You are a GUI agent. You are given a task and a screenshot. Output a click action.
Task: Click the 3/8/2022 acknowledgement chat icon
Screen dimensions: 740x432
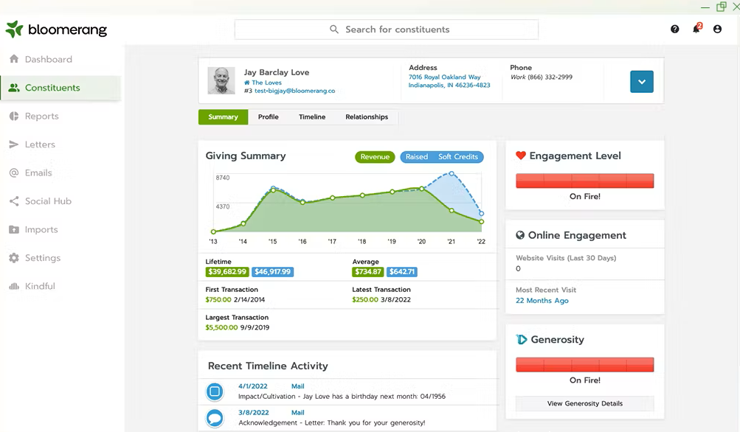(x=215, y=418)
